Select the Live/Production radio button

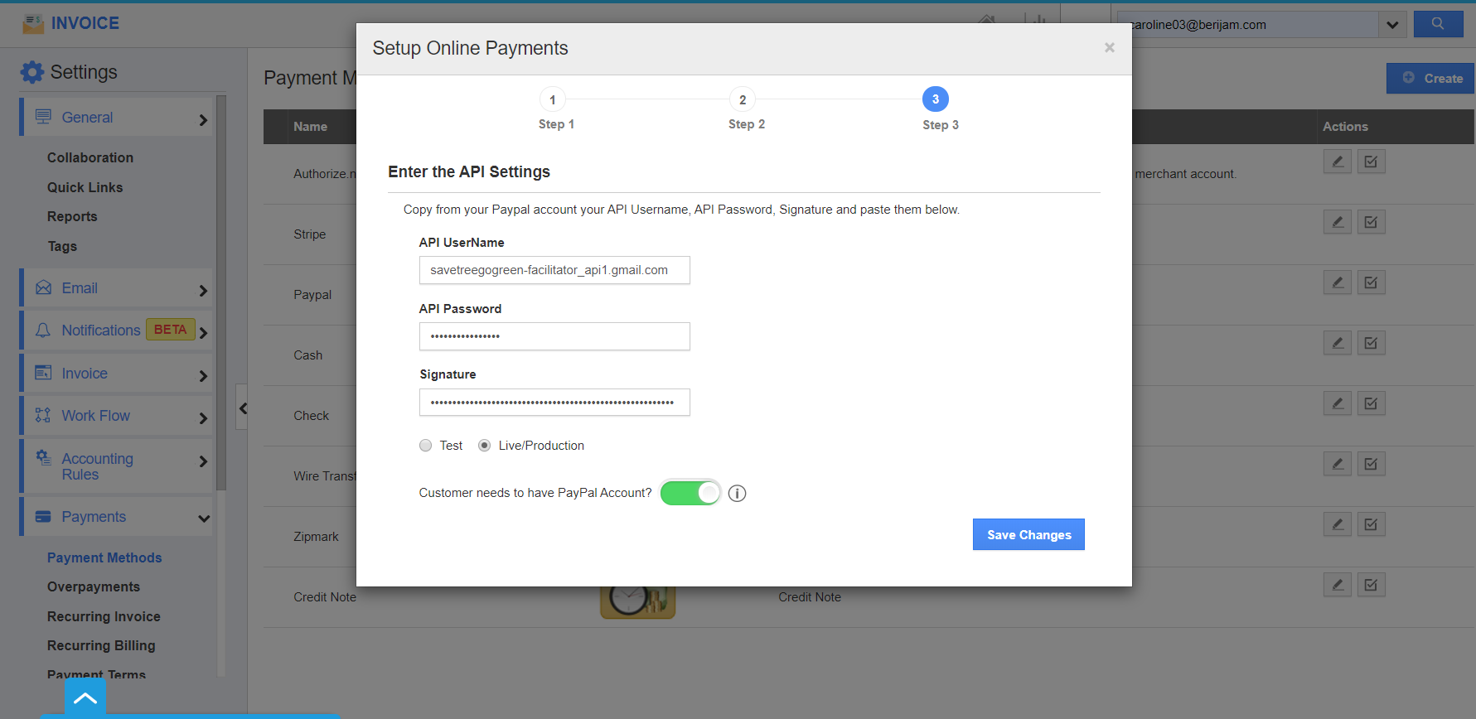tap(485, 446)
